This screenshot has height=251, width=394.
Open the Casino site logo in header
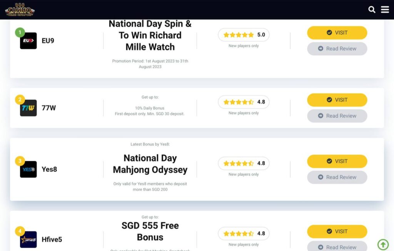(x=19, y=10)
